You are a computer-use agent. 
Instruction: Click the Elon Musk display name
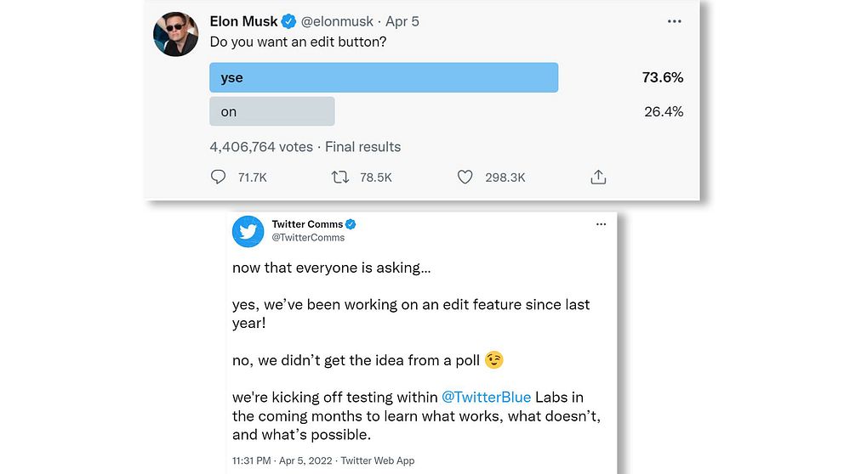point(243,21)
